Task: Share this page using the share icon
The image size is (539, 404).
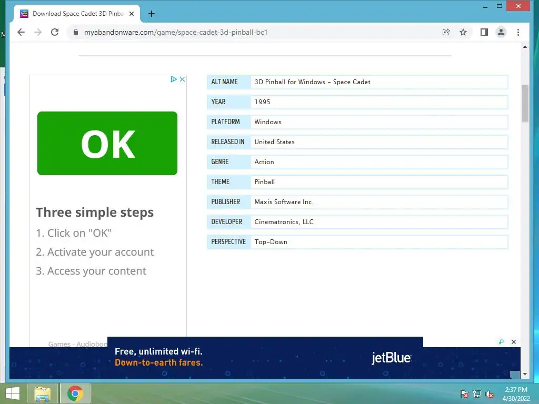Action: point(446,32)
